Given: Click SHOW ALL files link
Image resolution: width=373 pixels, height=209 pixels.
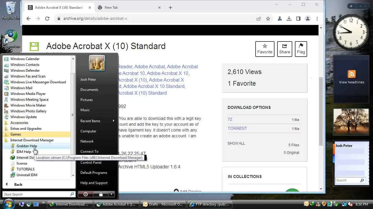Looking at the screenshot, I should (x=236, y=143).
